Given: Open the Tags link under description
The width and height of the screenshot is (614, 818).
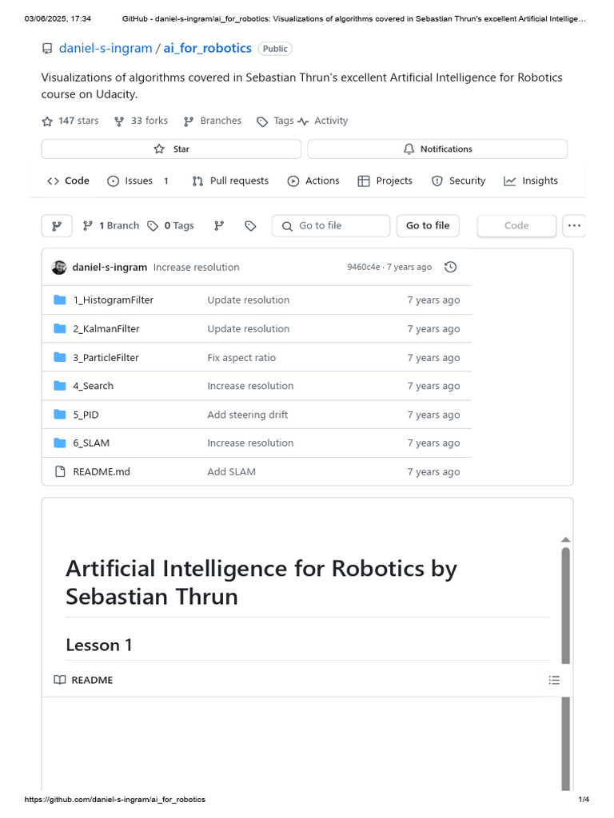Looking at the screenshot, I should point(275,121).
